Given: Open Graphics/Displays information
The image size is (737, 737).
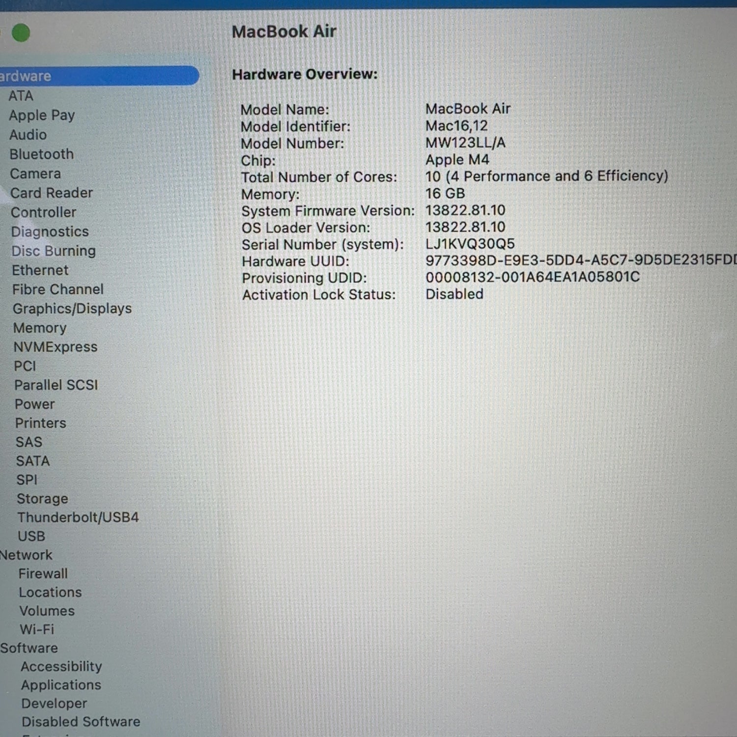Looking at the screenshot, I should 72,309.
